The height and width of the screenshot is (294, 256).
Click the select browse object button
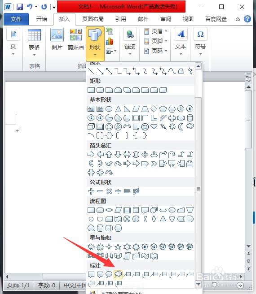click(x=248, y=261)
